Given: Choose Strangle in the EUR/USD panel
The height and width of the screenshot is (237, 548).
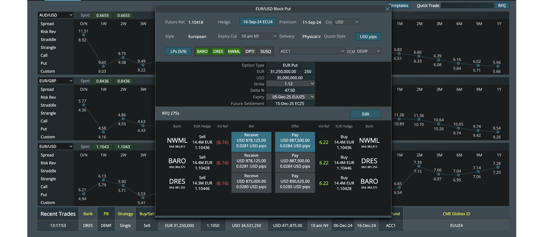Looking at the screenshot, I should click(48, 179).
